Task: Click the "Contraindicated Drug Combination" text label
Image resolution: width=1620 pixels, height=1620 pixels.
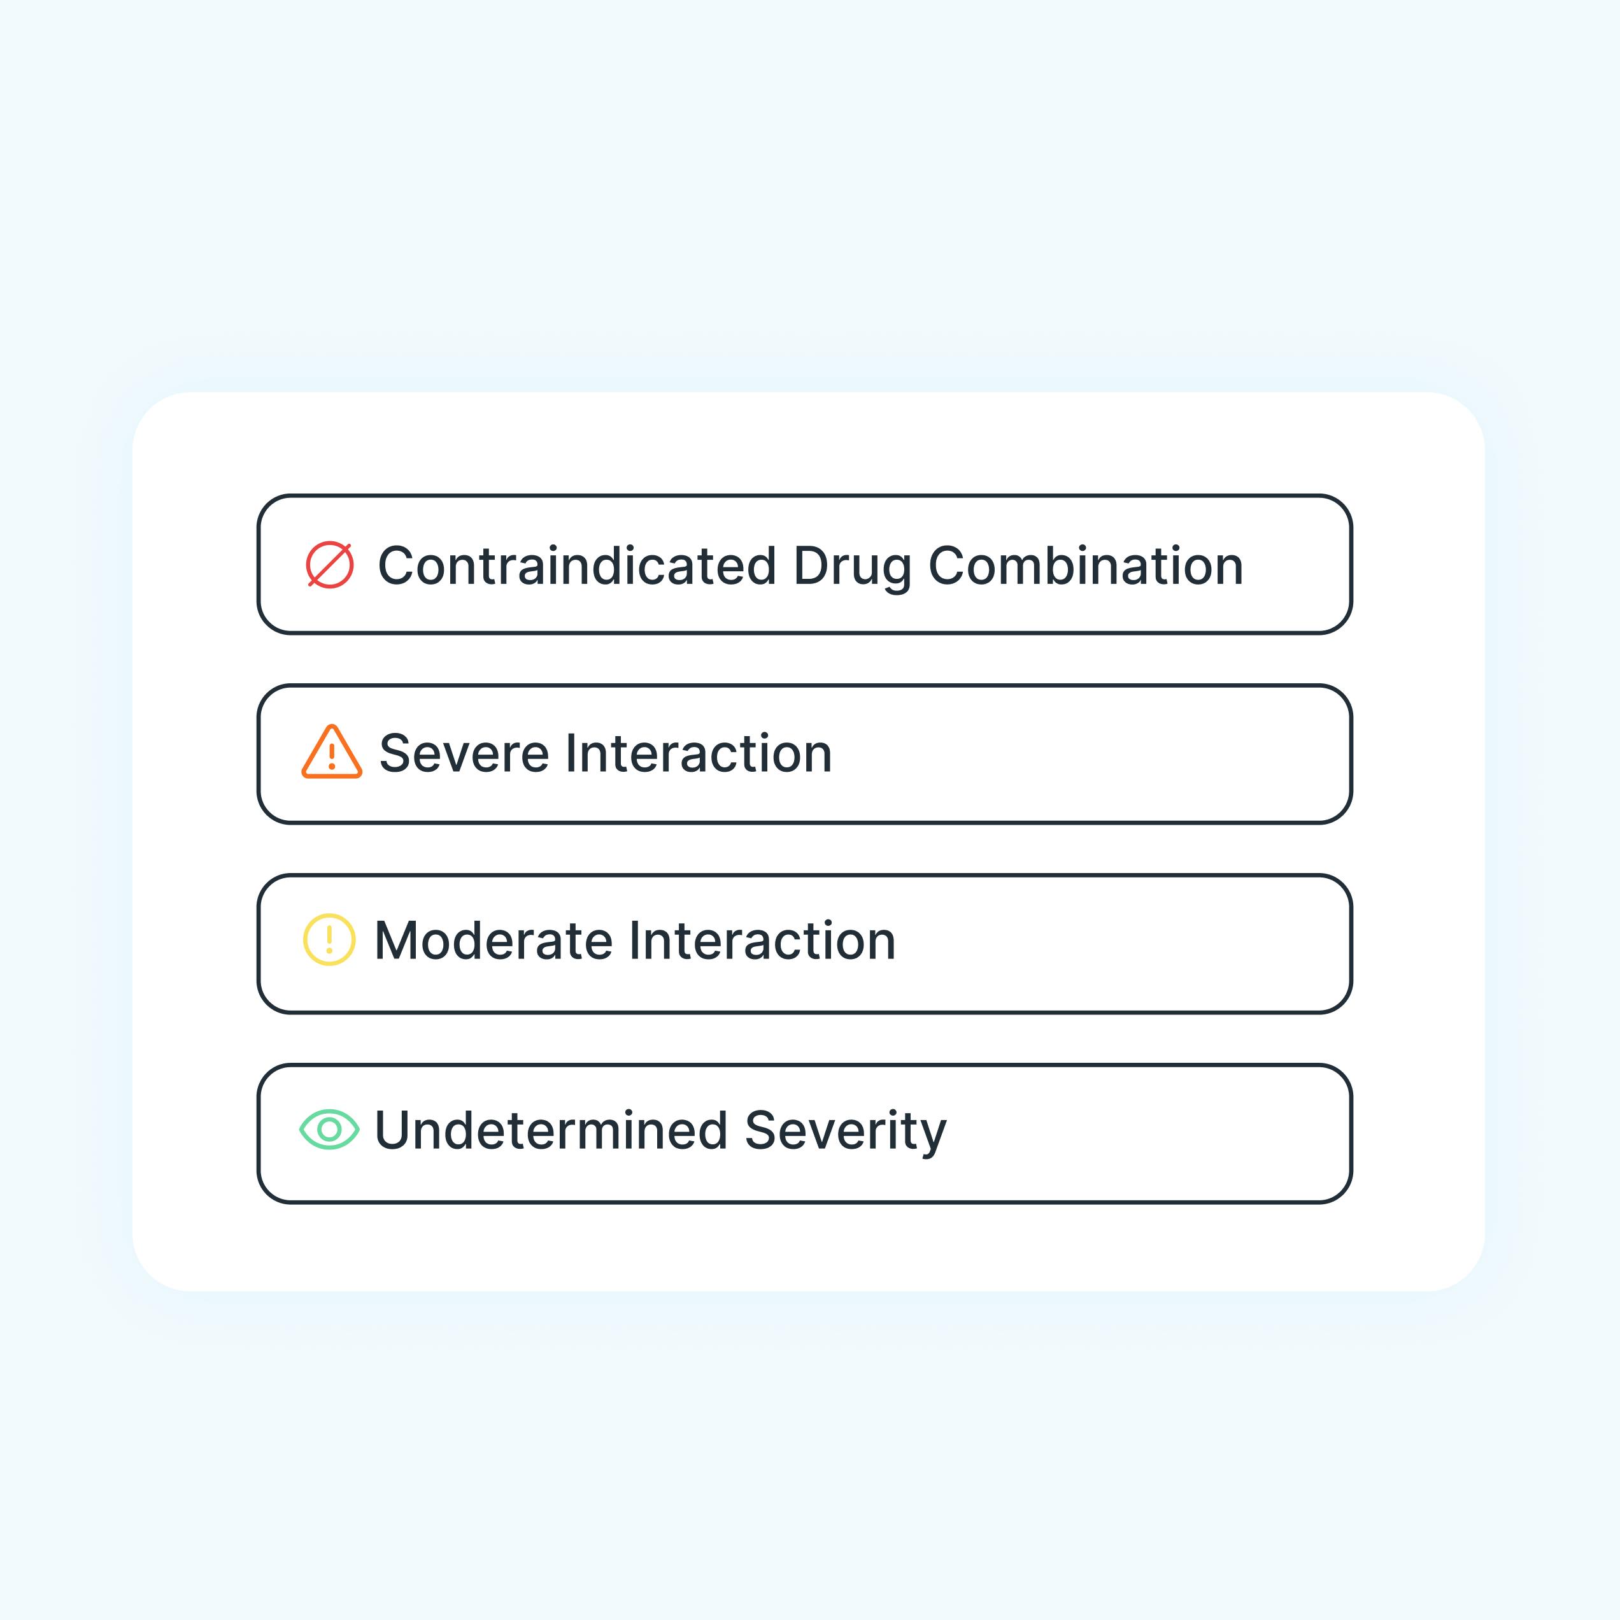Action: click(x=811, y=567)
